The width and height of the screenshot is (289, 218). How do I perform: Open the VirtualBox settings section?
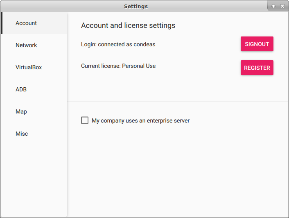click(34, 67)
